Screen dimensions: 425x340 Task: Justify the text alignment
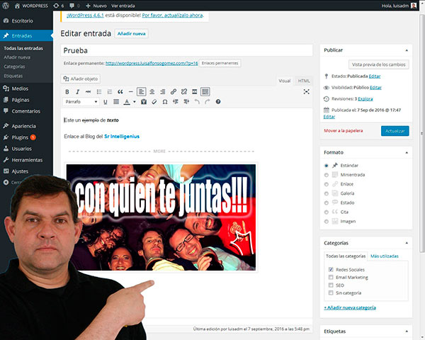(116, 102)
